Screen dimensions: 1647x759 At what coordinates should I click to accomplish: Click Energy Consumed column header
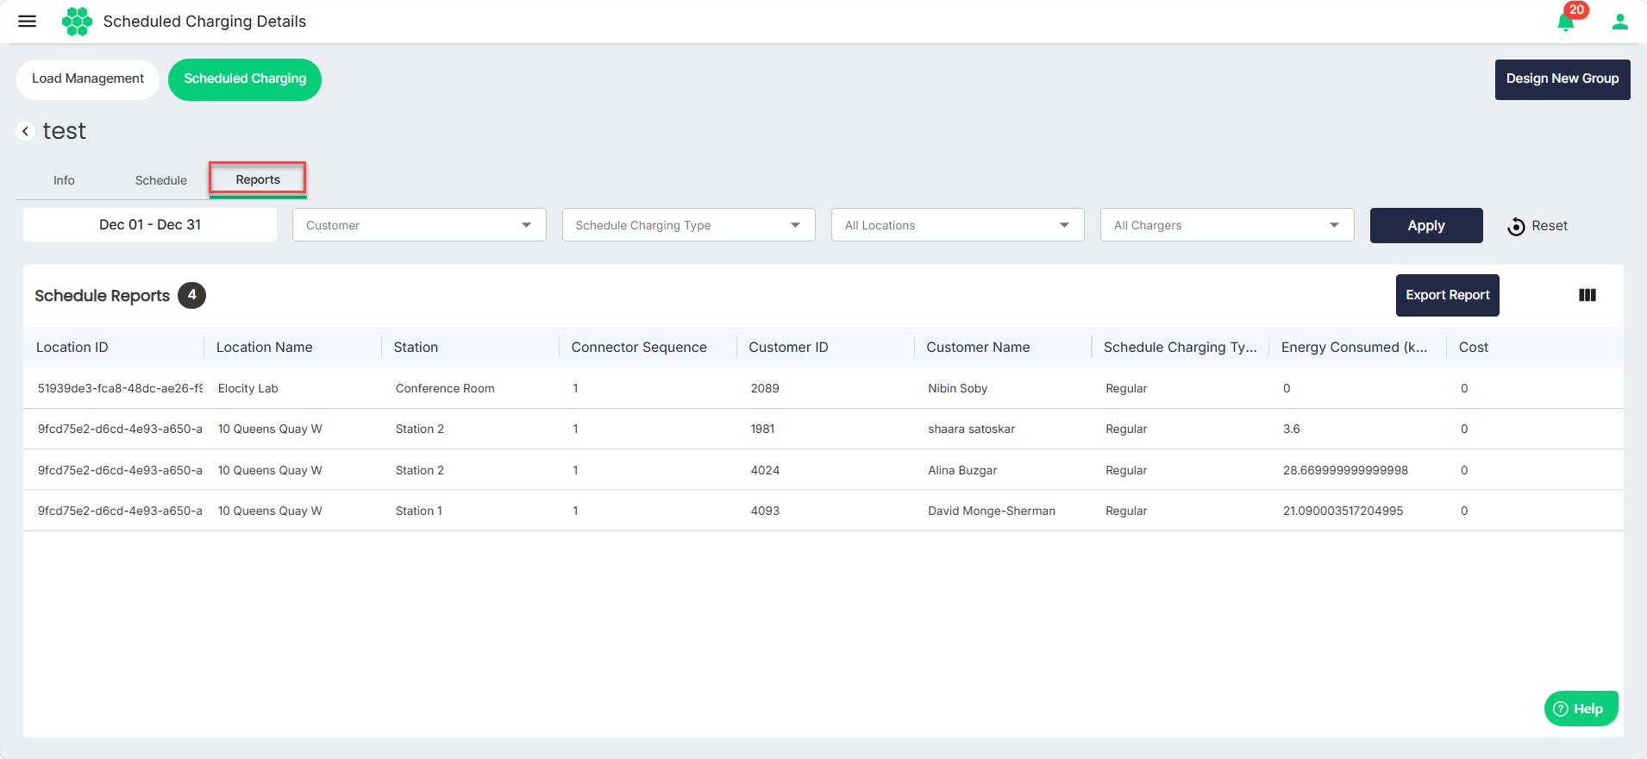point(1354,347)
